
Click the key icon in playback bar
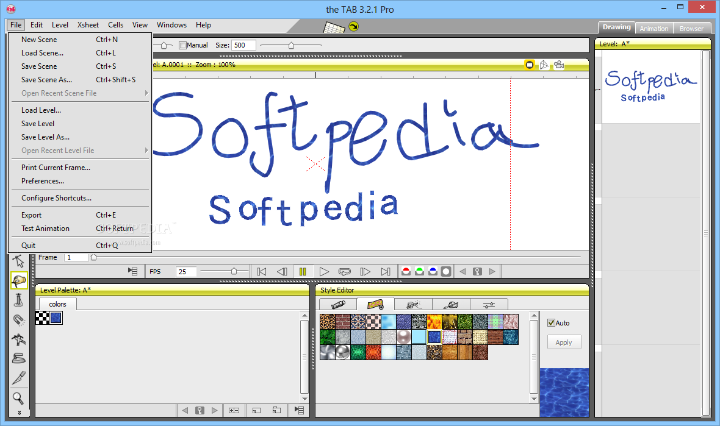pos(478,271)
